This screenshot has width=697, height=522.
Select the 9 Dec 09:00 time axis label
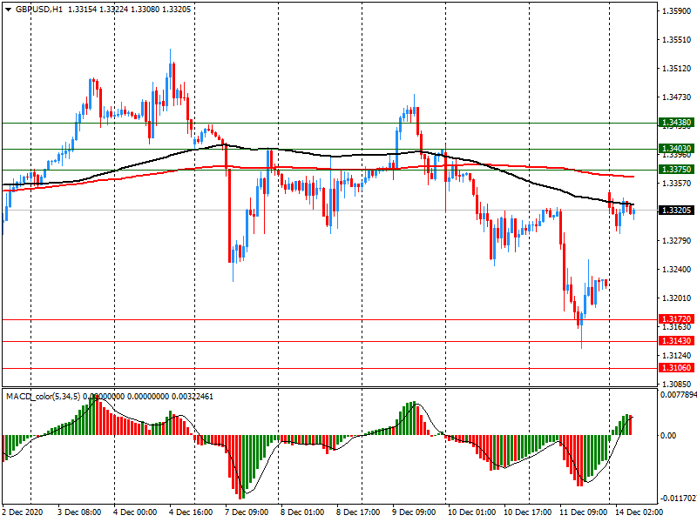point(414,512)
